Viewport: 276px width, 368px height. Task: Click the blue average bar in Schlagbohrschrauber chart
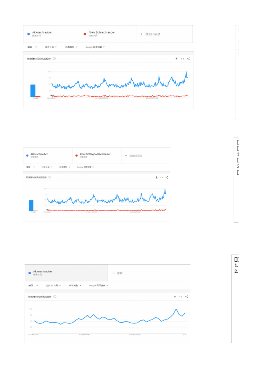pos(31,205)
